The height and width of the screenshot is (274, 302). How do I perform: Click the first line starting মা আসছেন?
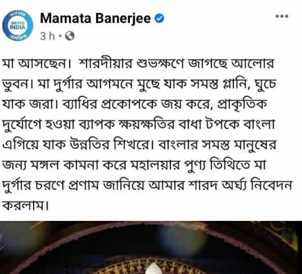(x=138, y=64)
